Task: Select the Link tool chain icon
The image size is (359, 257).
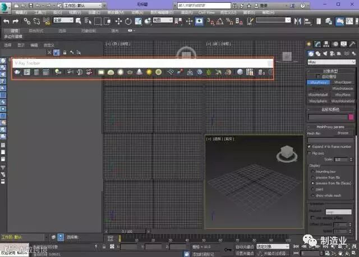Action: 27,21
